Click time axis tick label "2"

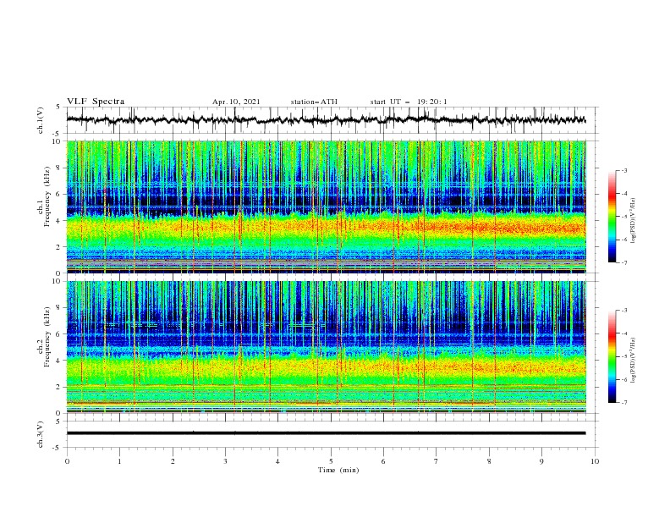point(173,461)
